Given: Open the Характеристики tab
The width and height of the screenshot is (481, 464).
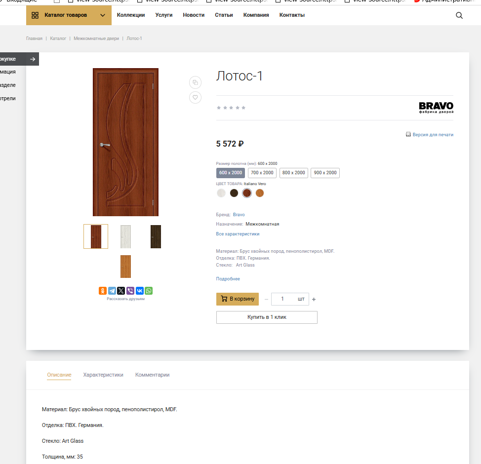Looking at the screenshot, I should 103,375.
